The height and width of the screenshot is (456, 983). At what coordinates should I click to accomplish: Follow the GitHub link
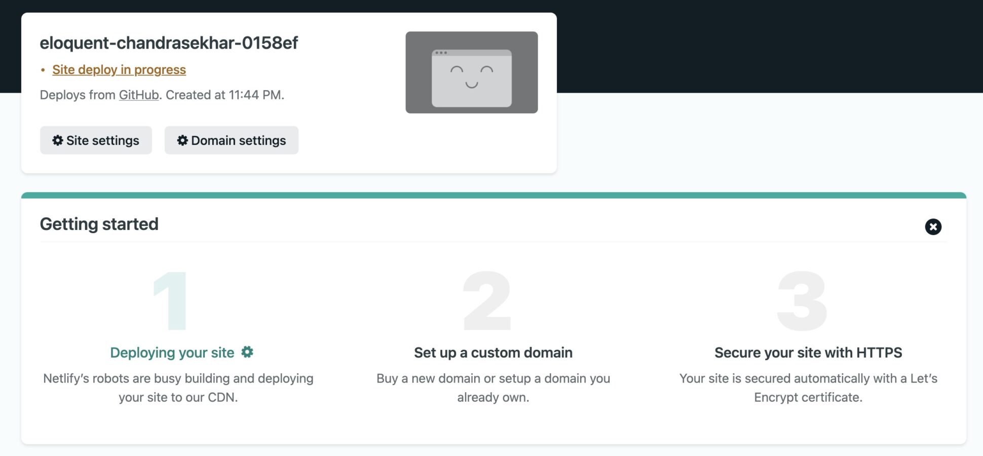point(139,95)
